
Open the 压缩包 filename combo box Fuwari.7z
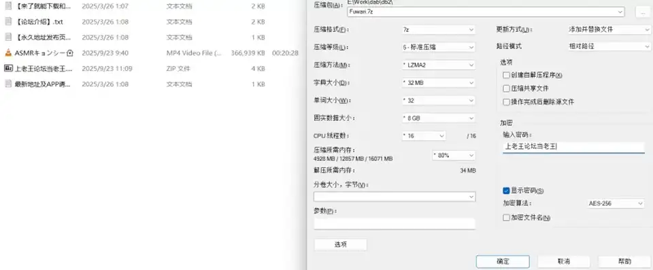[x=485, y=12]
